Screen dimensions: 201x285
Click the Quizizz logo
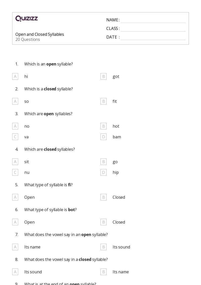pyautogui.click(x=27, y=18)
